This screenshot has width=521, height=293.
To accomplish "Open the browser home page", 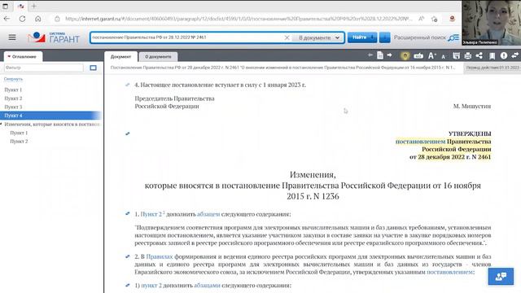I will click(38, 19).
